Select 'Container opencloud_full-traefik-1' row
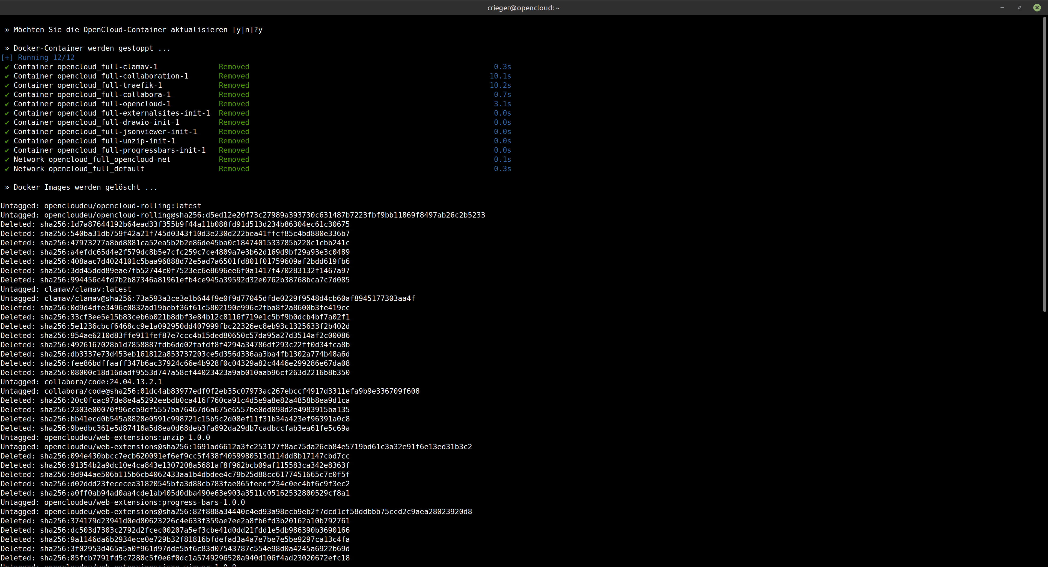1048x567 pixels. pos(258,85)
